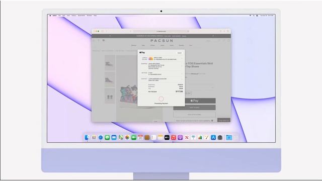Open the Downloads folder in dock
322x181 pixels.
click(x=229, y=137)
